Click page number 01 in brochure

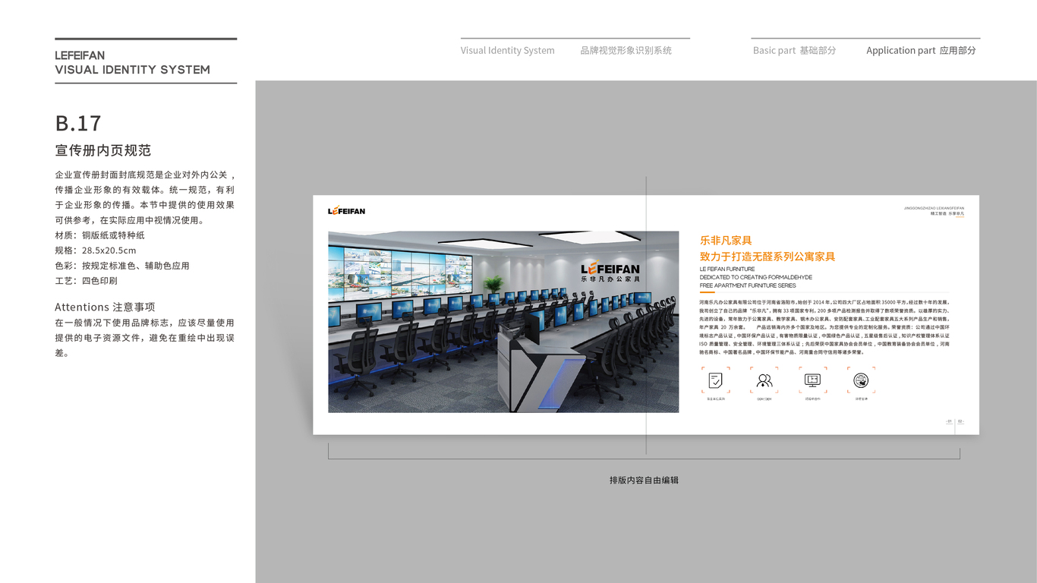pos(949,421)
